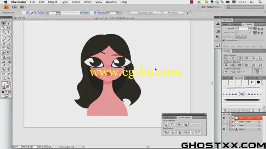266x149 pixels.
Task: Click the Spotlight search icon
Action: coord(260,2)
